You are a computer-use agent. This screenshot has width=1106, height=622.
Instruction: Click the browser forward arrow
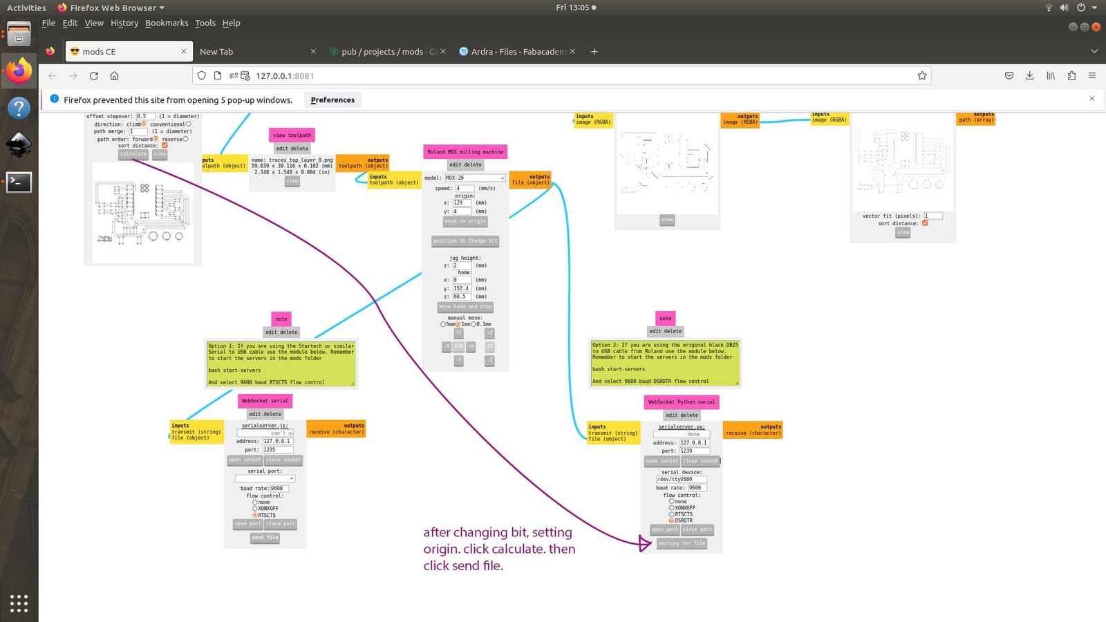click(73, 76)
